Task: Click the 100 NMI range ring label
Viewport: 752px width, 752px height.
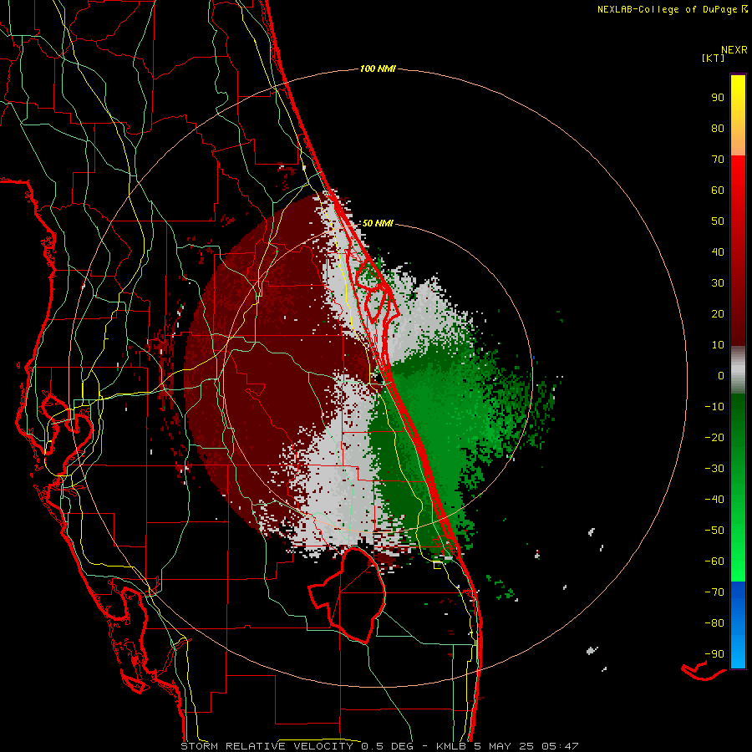Action: point(378,69)
